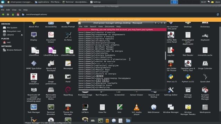221x124 pixels.
Task: Open file folder from bottom dock
Action: coord(128,121)
